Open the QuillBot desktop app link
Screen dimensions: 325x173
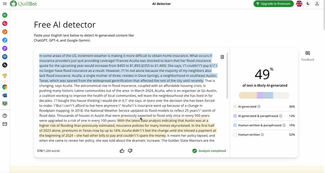(5, 104)
